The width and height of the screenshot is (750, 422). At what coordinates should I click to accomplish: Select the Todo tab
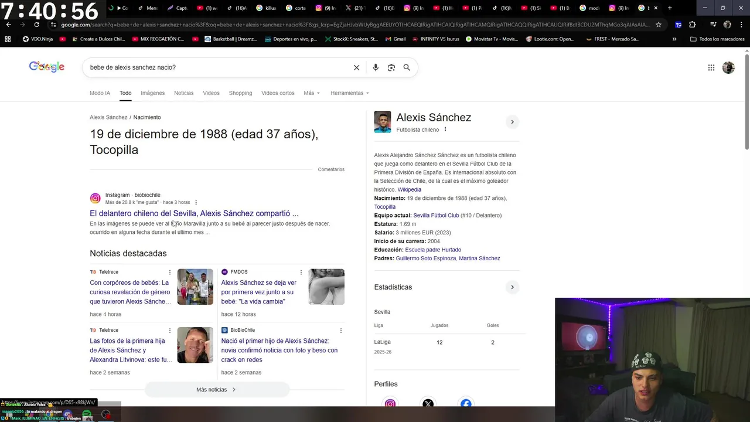coord(125,93)
